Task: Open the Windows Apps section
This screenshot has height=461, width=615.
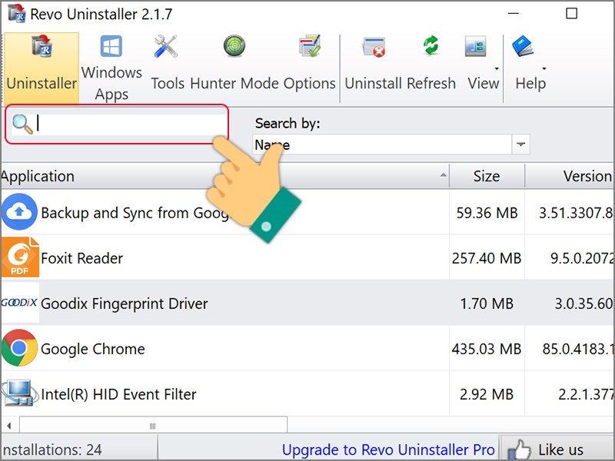Action: click(x=111, y=48)
